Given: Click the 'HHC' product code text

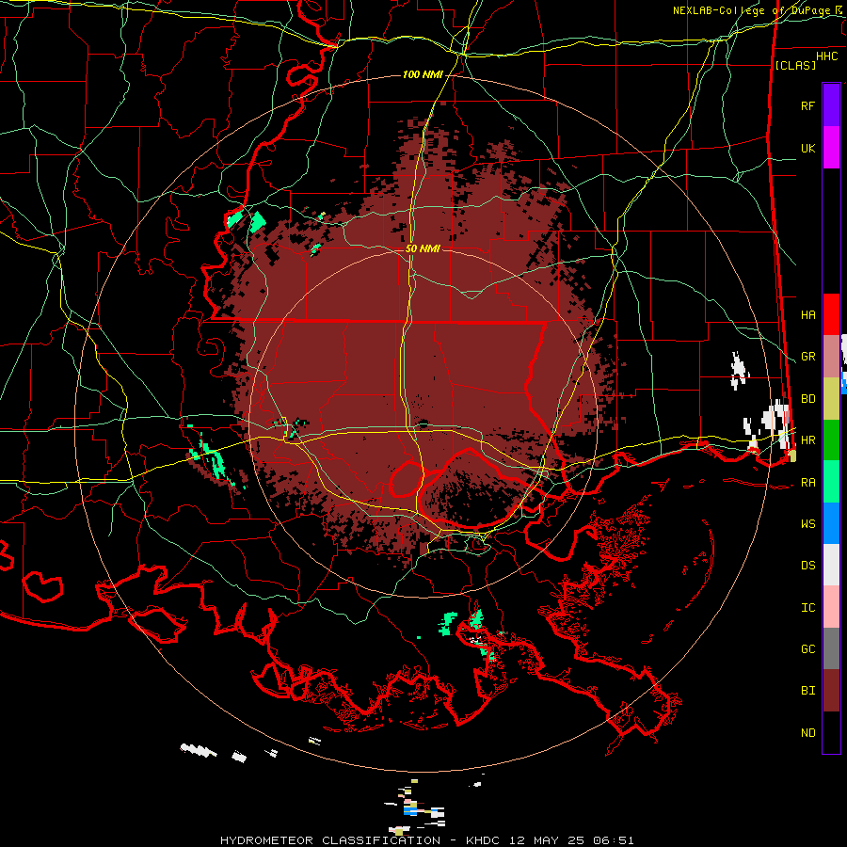Looking at the screenshot, I should click(826, 56).
